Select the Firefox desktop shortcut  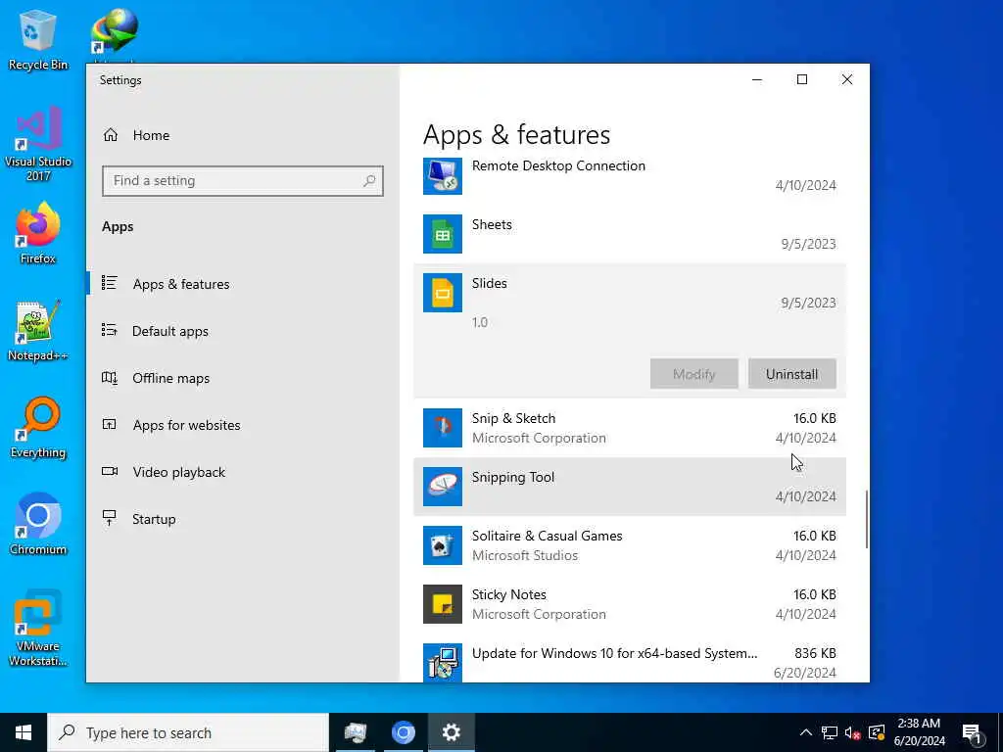(x=38, y=233)
